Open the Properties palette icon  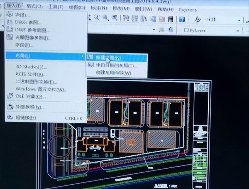(126, 19)
